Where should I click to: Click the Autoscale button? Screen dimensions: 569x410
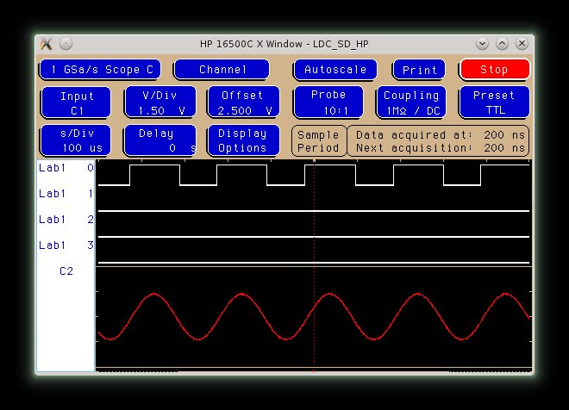[335, 70]
